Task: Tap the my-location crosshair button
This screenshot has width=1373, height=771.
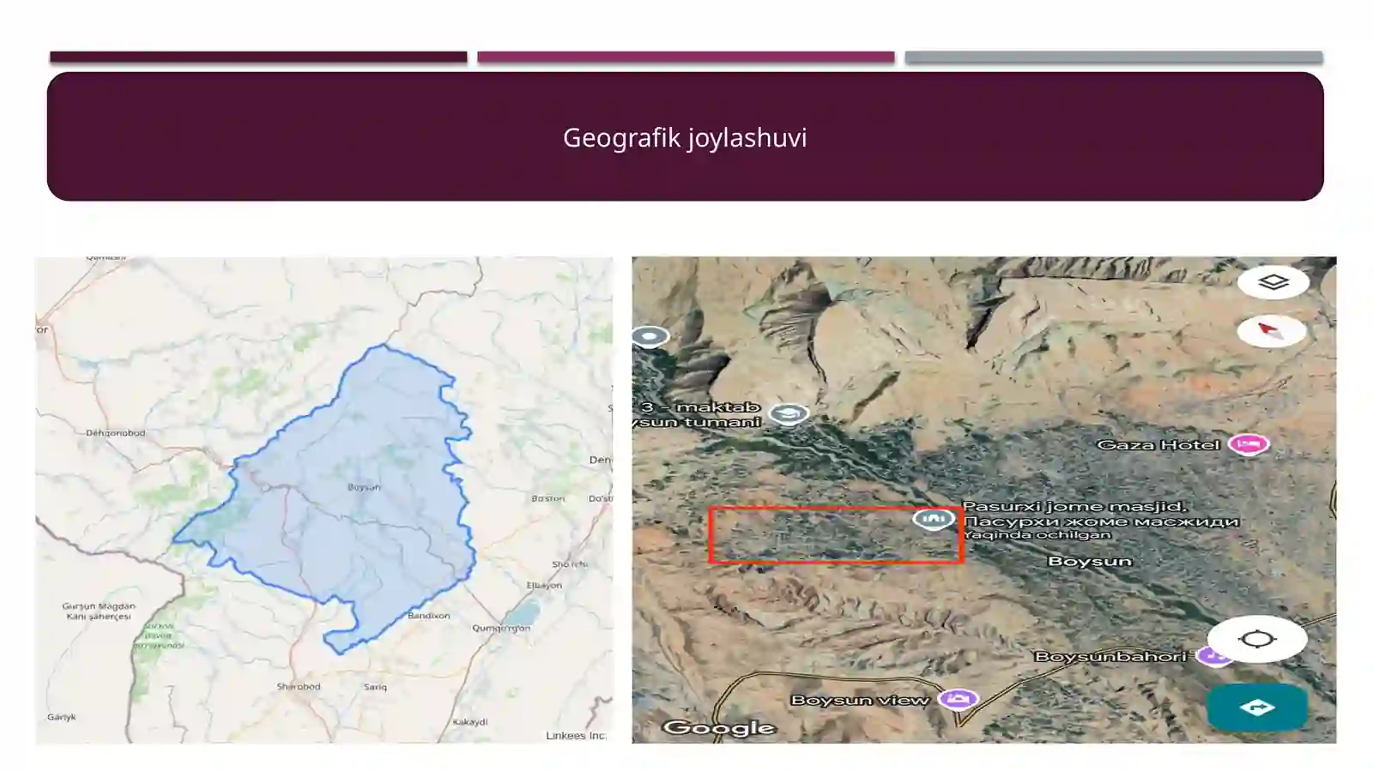Action: [1257, 639]
